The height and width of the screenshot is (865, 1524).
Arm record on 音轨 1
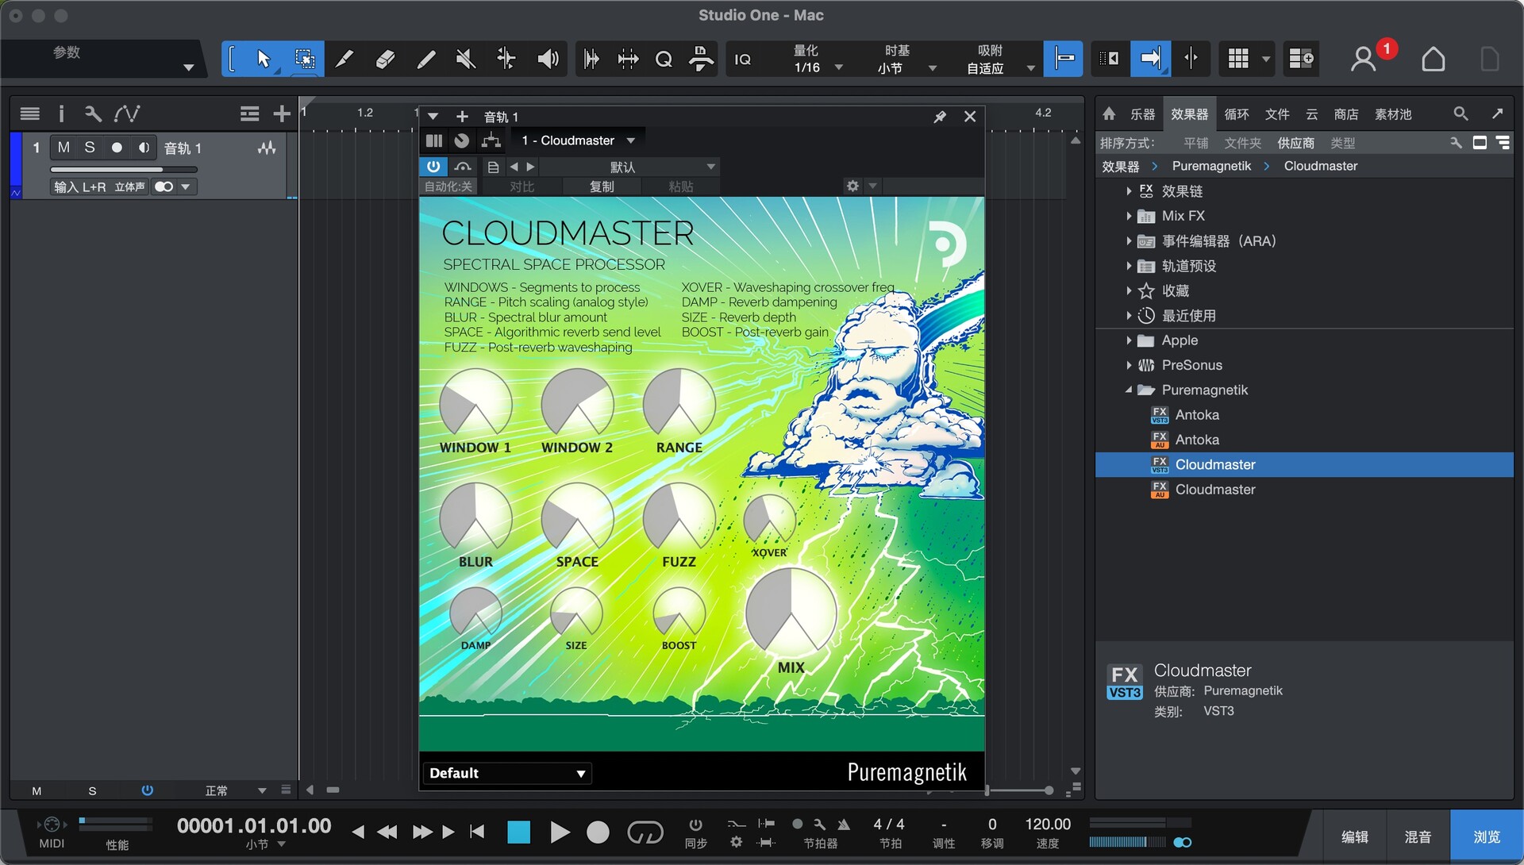[117, 148]
